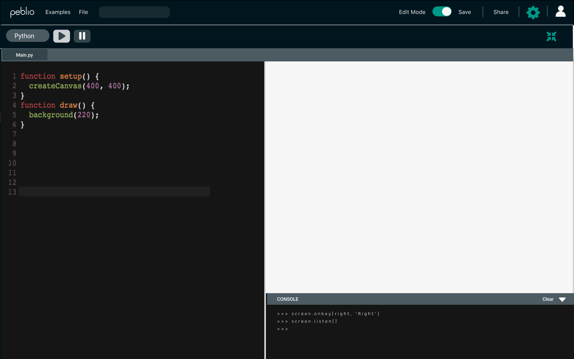Viewport: 574px width, 359px height.
Task: Click line number 7 in the gutter
Action: click(14, 134)
